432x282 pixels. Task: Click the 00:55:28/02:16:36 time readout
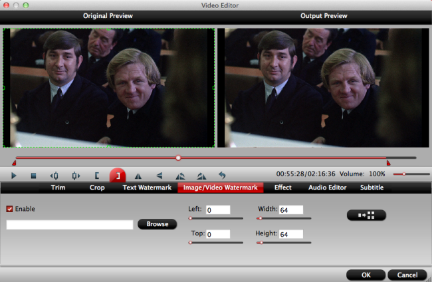[306, 174]
